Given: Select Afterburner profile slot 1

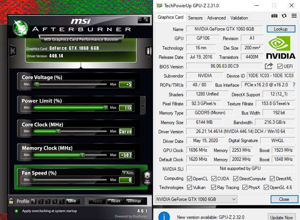Looking at the screenshot, I should click(34, 201).
